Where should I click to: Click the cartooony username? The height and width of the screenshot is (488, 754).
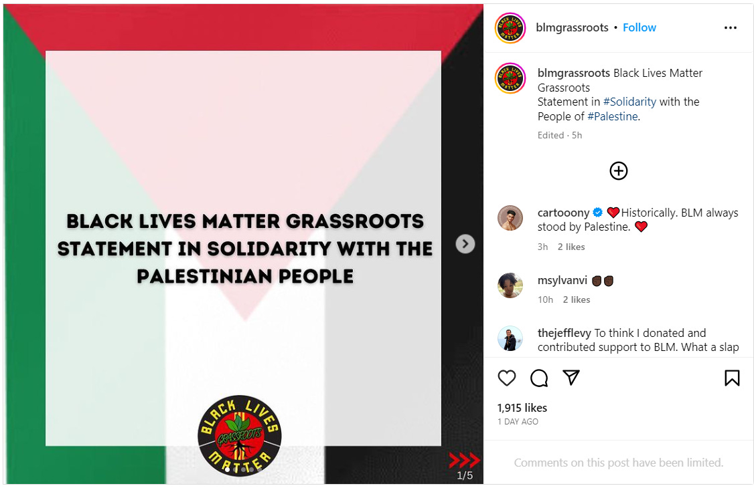pos(563,213)
